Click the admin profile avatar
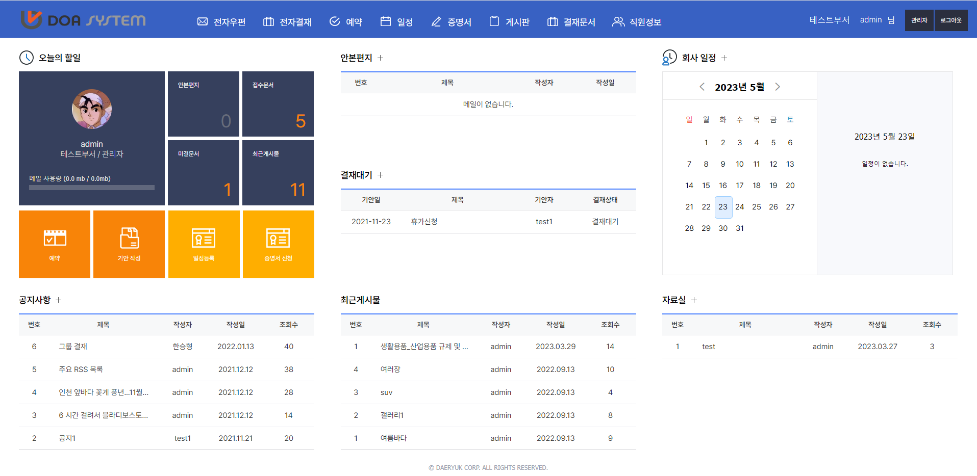Screen dimensions: 977x476 tap(92, 109)
